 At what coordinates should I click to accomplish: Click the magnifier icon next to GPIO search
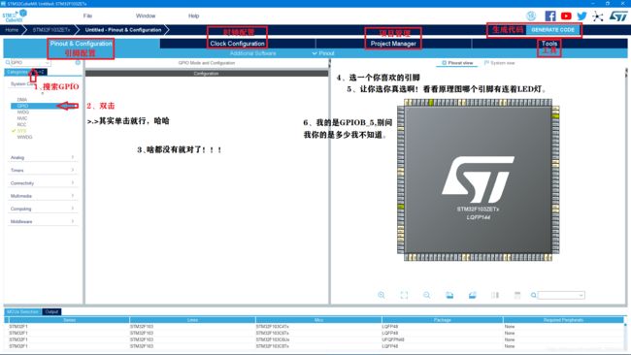click(x=8, y=63)
